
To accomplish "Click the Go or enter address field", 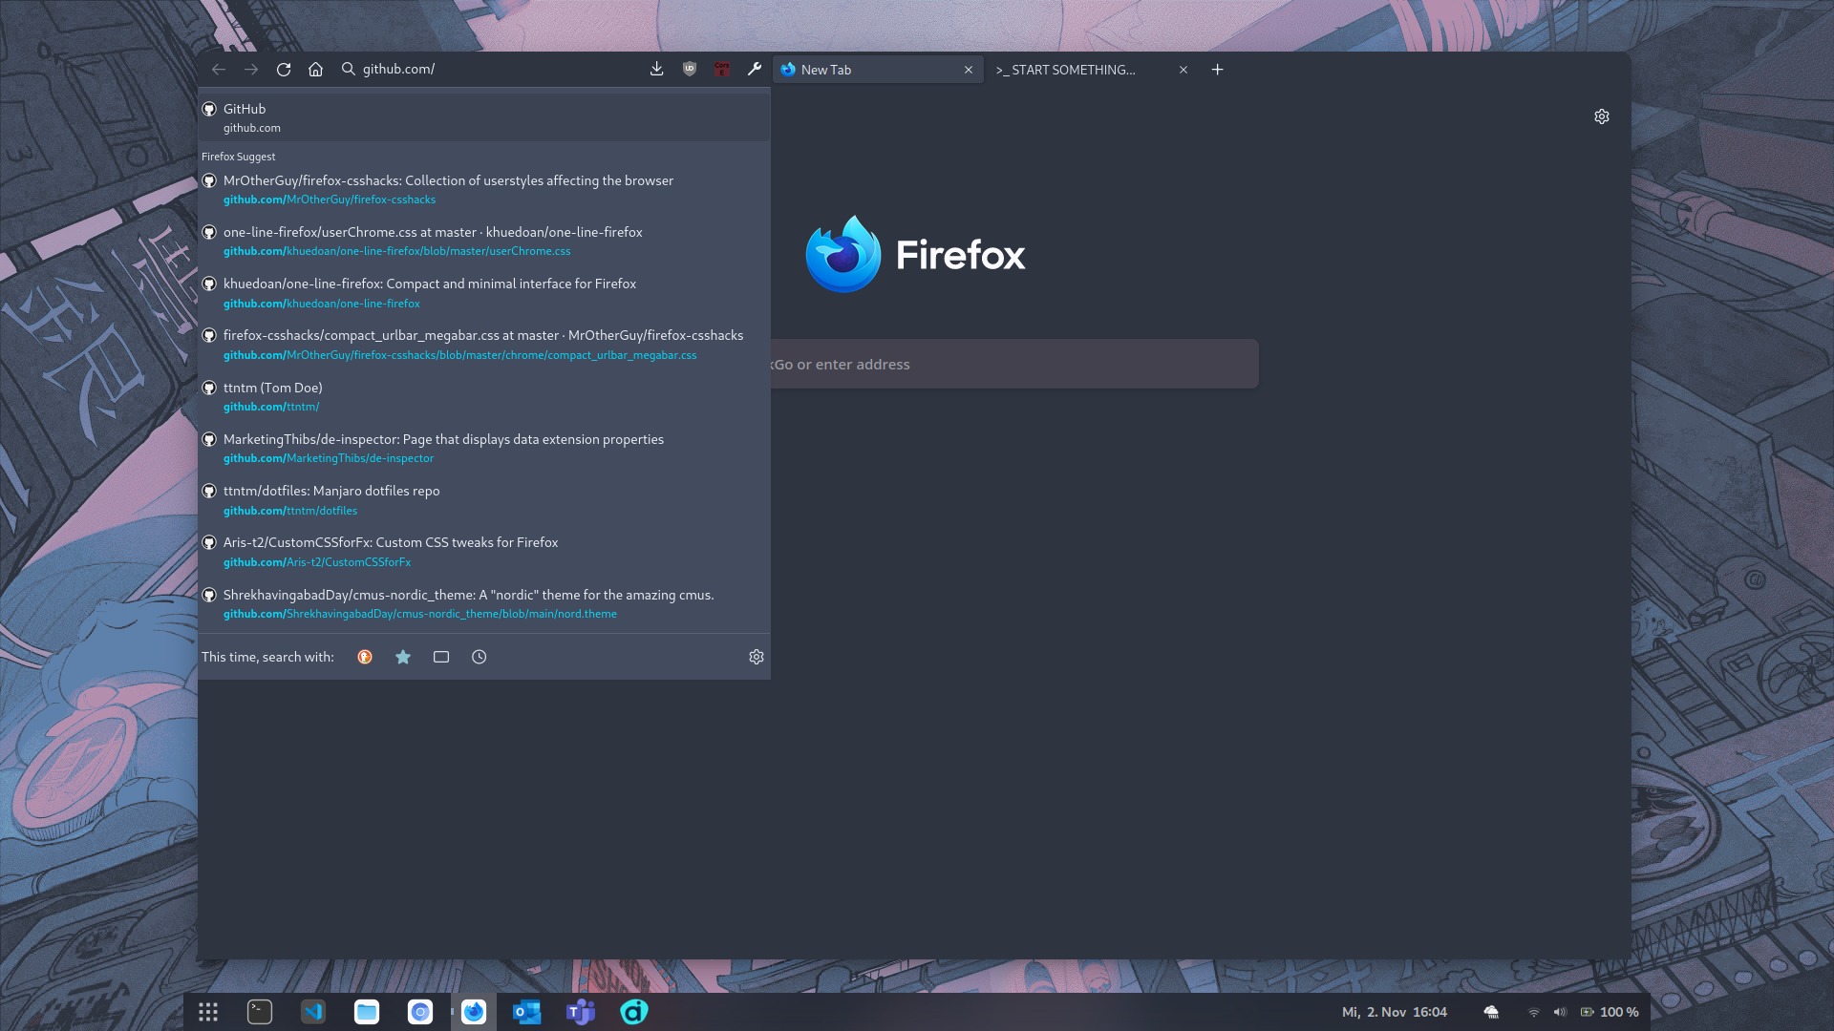I will point(1013,364).
